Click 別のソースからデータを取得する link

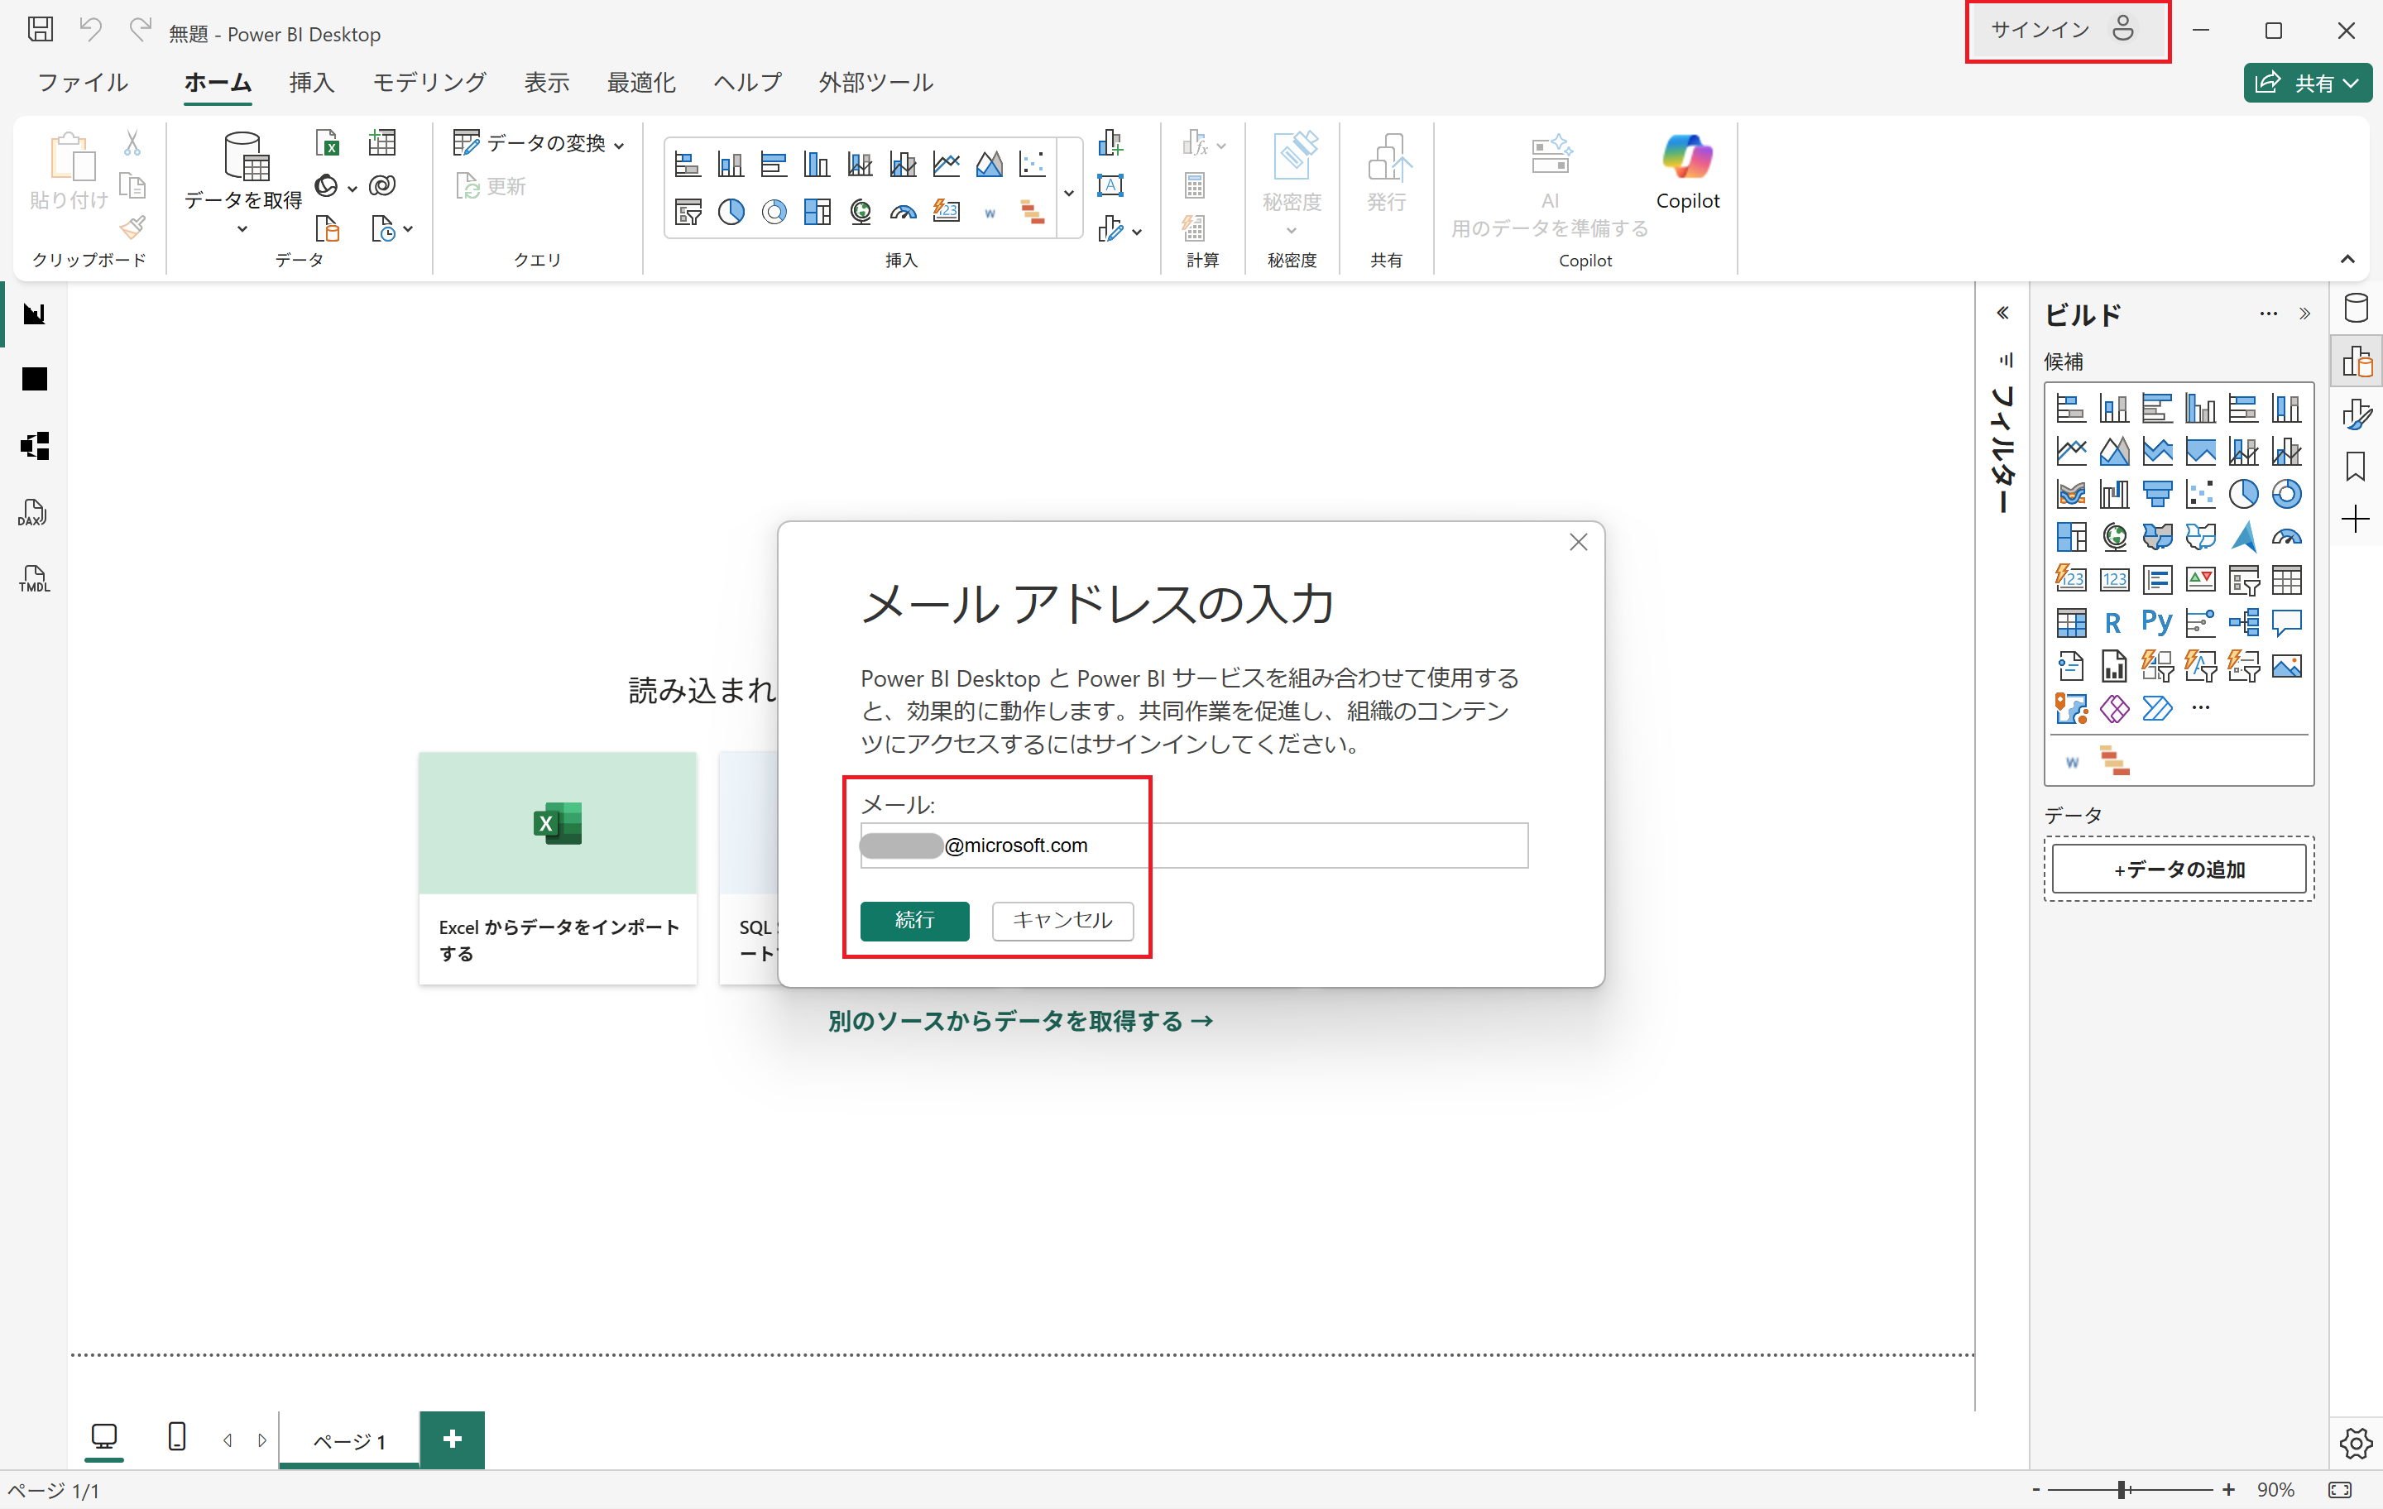[1020, 1020]
